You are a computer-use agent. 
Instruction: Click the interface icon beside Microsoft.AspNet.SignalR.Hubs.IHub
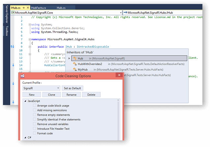(x=125, y=13)
